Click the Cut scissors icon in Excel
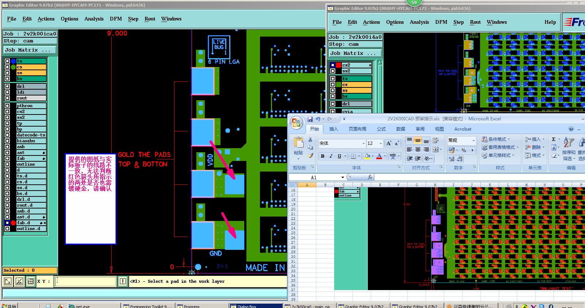 click(x=310, y=140)
